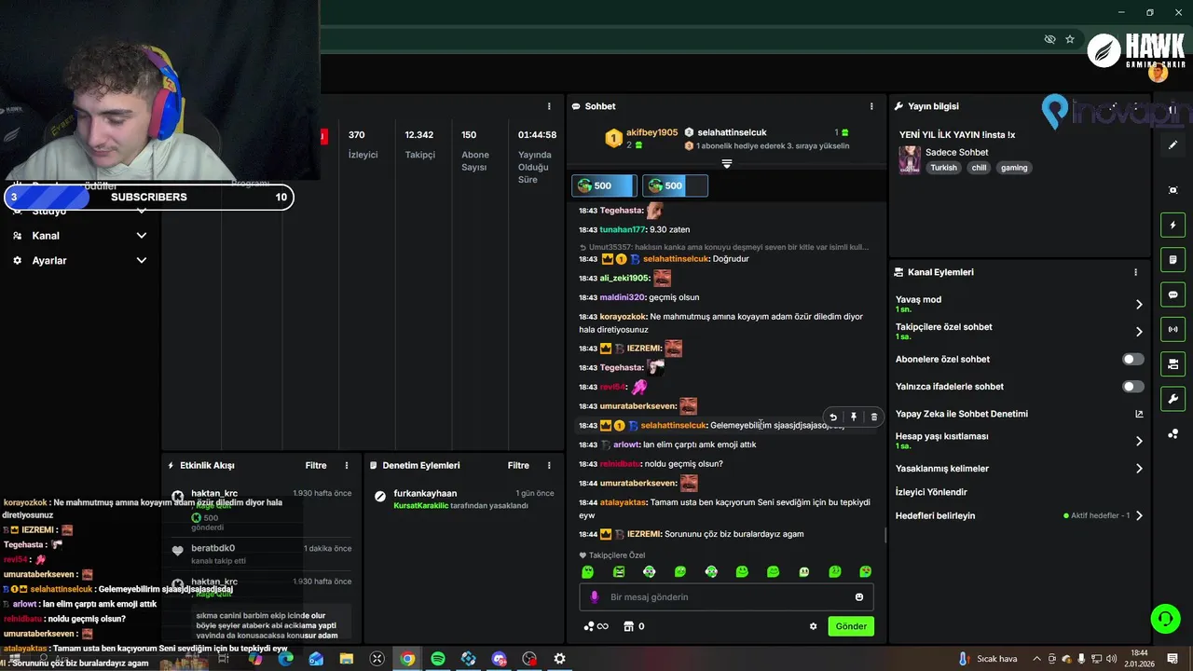
Task: Toggle the lightning activity feed panel icon
Action: (1172, 225)
